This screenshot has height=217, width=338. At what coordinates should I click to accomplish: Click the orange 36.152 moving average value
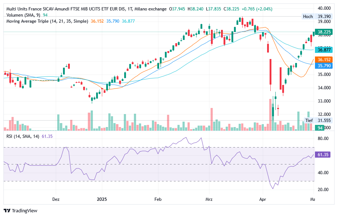(97, 21)
